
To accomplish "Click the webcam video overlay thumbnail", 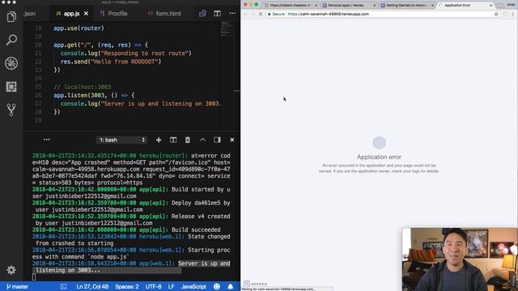I will pos(460,259).
